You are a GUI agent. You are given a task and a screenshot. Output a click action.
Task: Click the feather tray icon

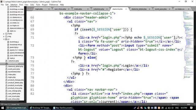tap(135, 108)
